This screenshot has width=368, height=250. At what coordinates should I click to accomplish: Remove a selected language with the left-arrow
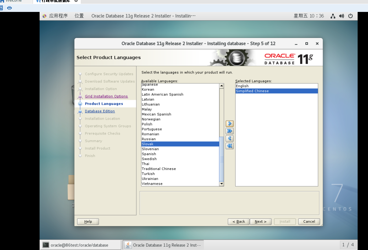tap(229, 138)
